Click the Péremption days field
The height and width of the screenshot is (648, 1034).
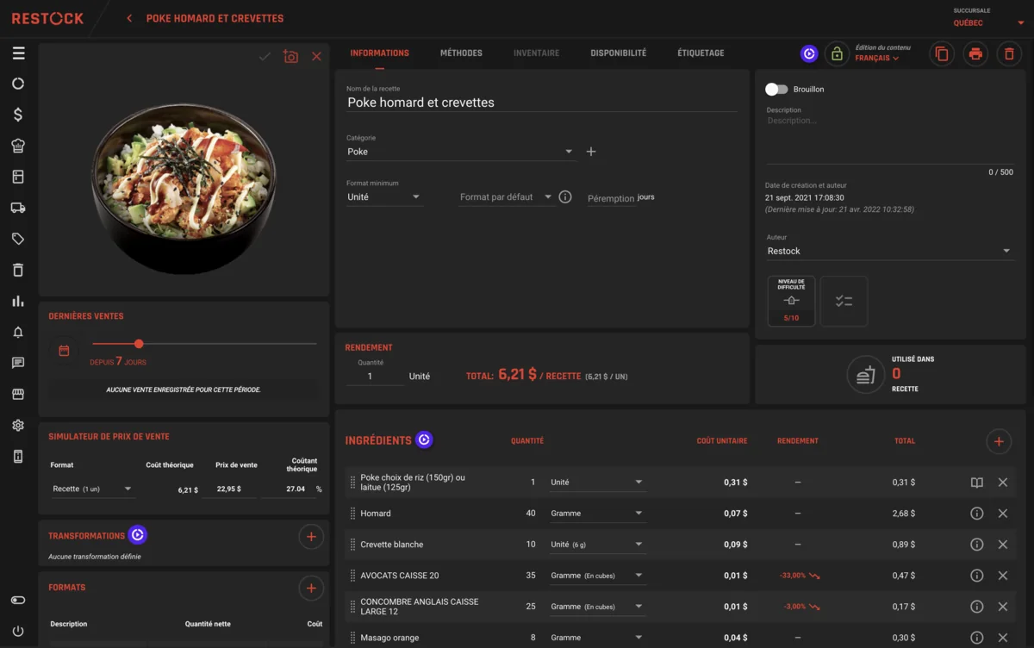611,198
